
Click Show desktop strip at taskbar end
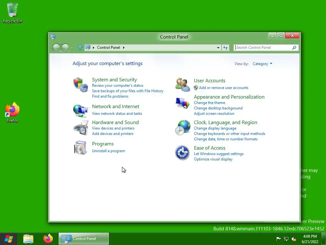(x=324, y=239)
